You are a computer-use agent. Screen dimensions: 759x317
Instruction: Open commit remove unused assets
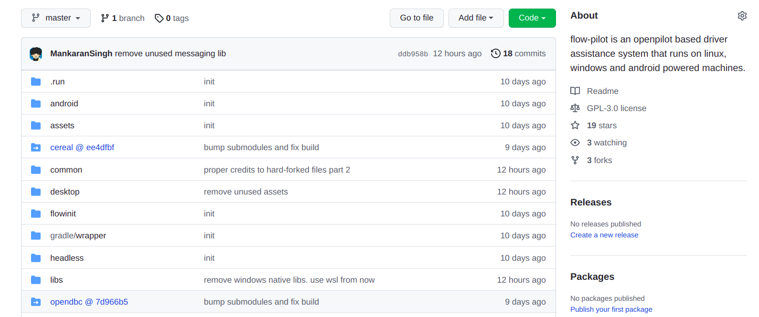pos(246,192)
